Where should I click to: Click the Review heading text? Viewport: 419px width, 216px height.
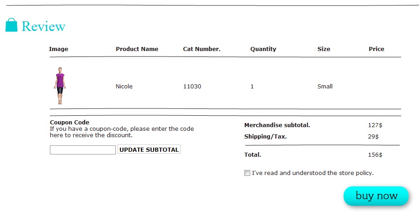point(43,26)
